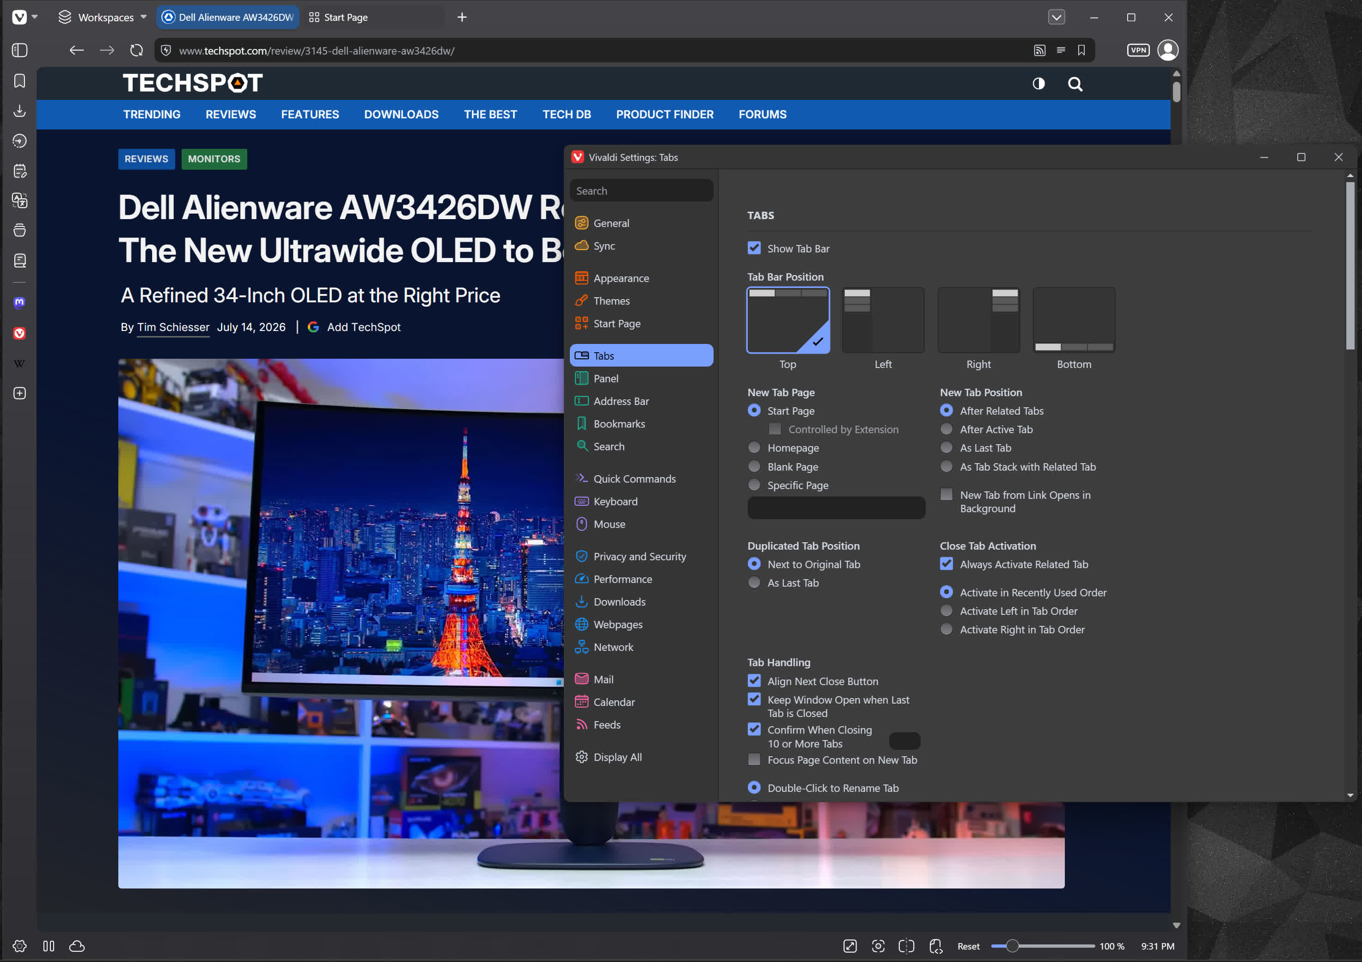Toggle TechSpot dark/light theme icon
Image resolution: width=1362 pixels, height=962 pixels.
pos(1038,84)
